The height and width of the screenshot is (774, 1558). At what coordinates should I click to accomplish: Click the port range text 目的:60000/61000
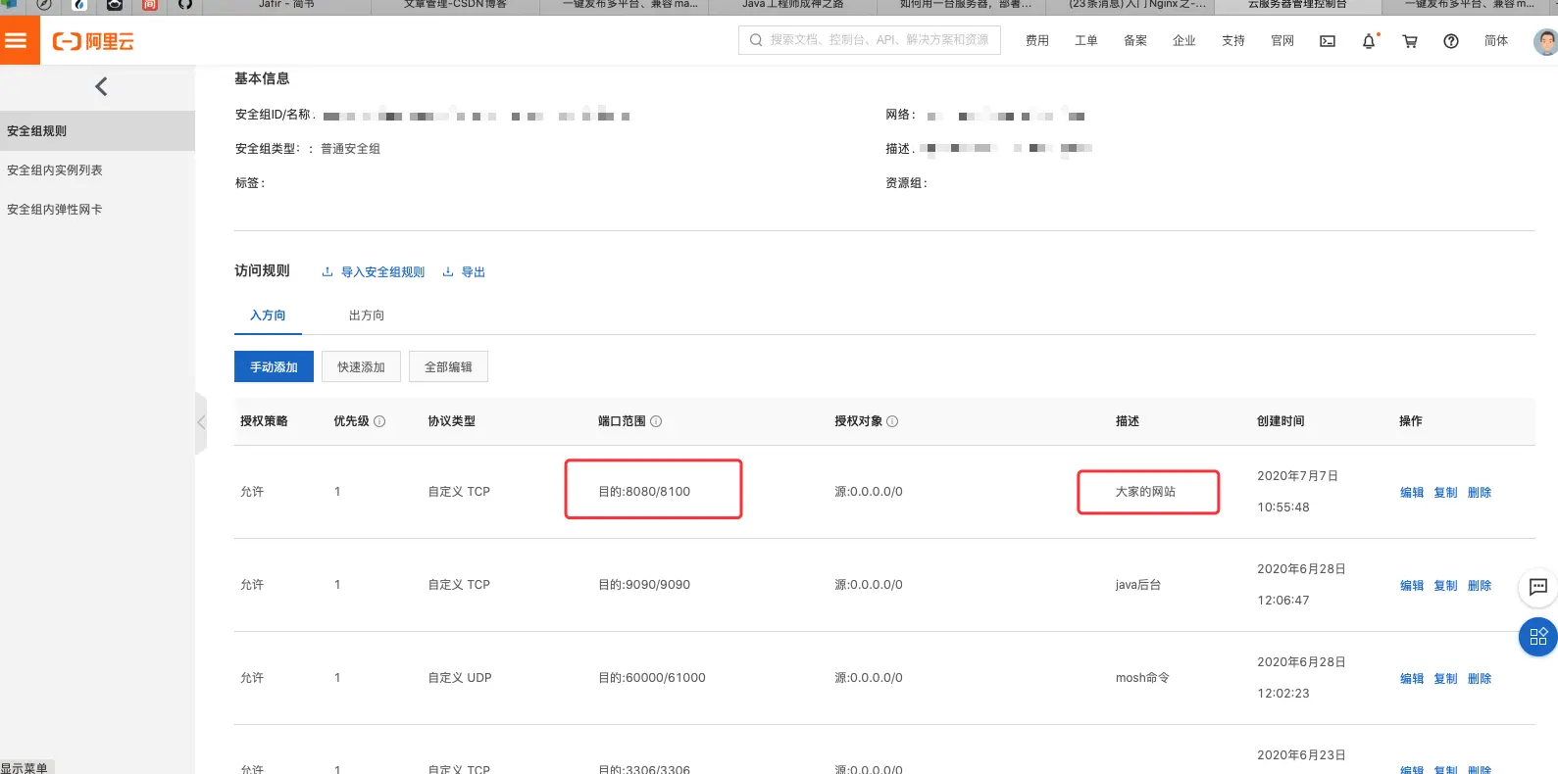pyautogui.click(x=652, y=678)
